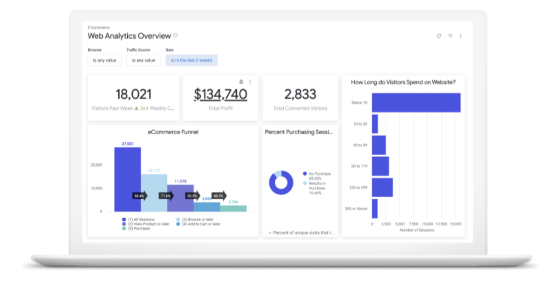
Task: Click the '60 to 119' sessions bar
Action: (380, 166)
